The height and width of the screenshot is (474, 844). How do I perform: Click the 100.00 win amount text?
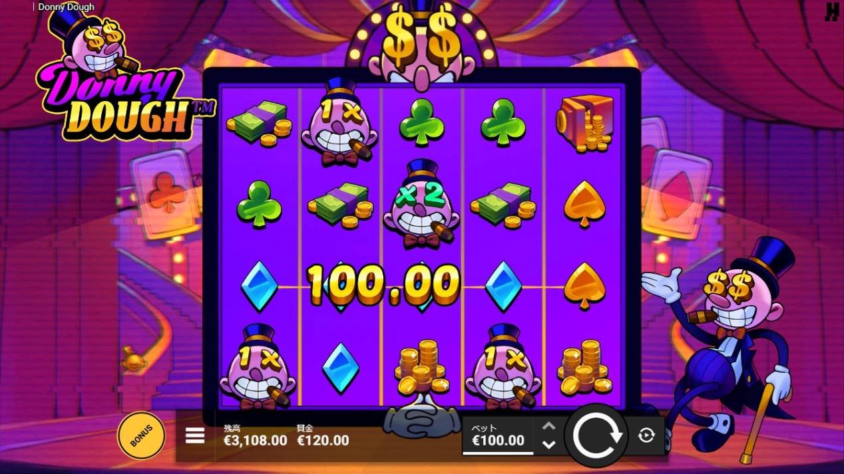(384, 285)
